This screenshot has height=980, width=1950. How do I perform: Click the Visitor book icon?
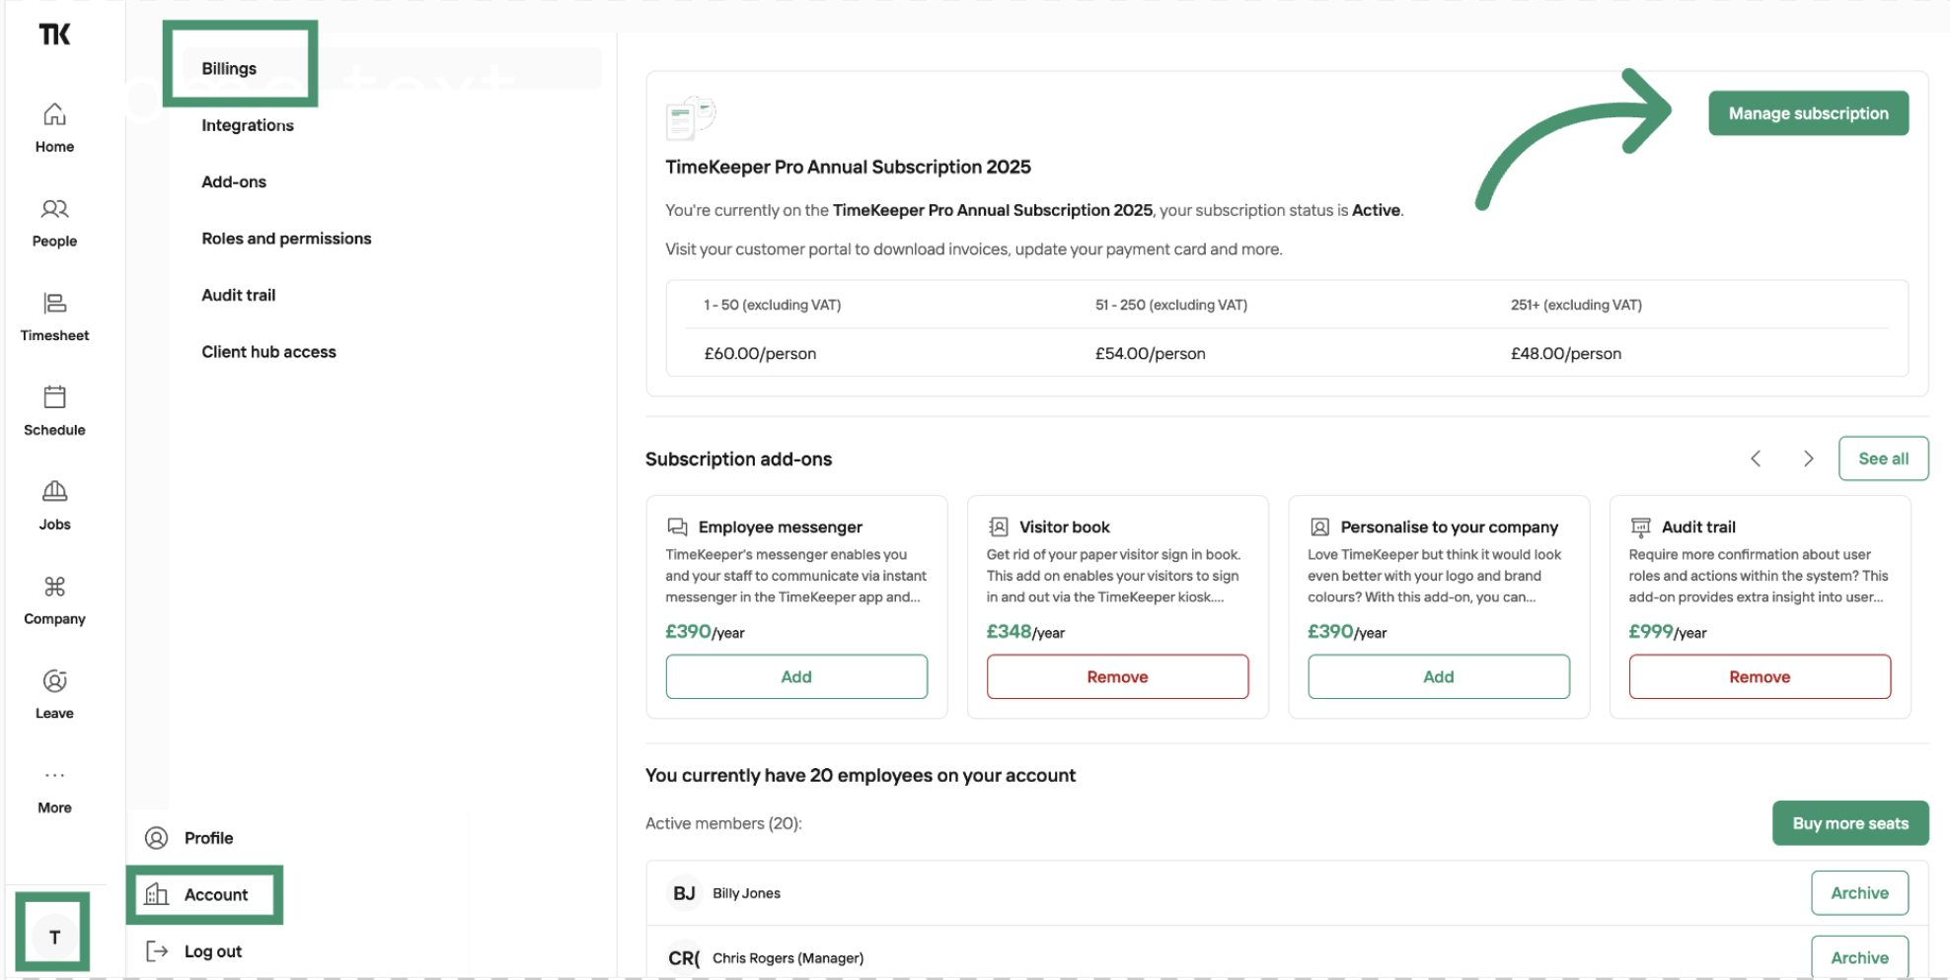pos(999,526)
